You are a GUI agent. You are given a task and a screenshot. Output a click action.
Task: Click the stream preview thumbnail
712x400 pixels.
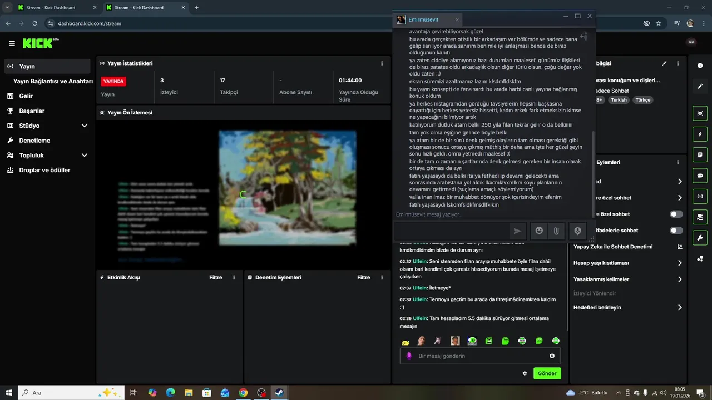[243, 195]
